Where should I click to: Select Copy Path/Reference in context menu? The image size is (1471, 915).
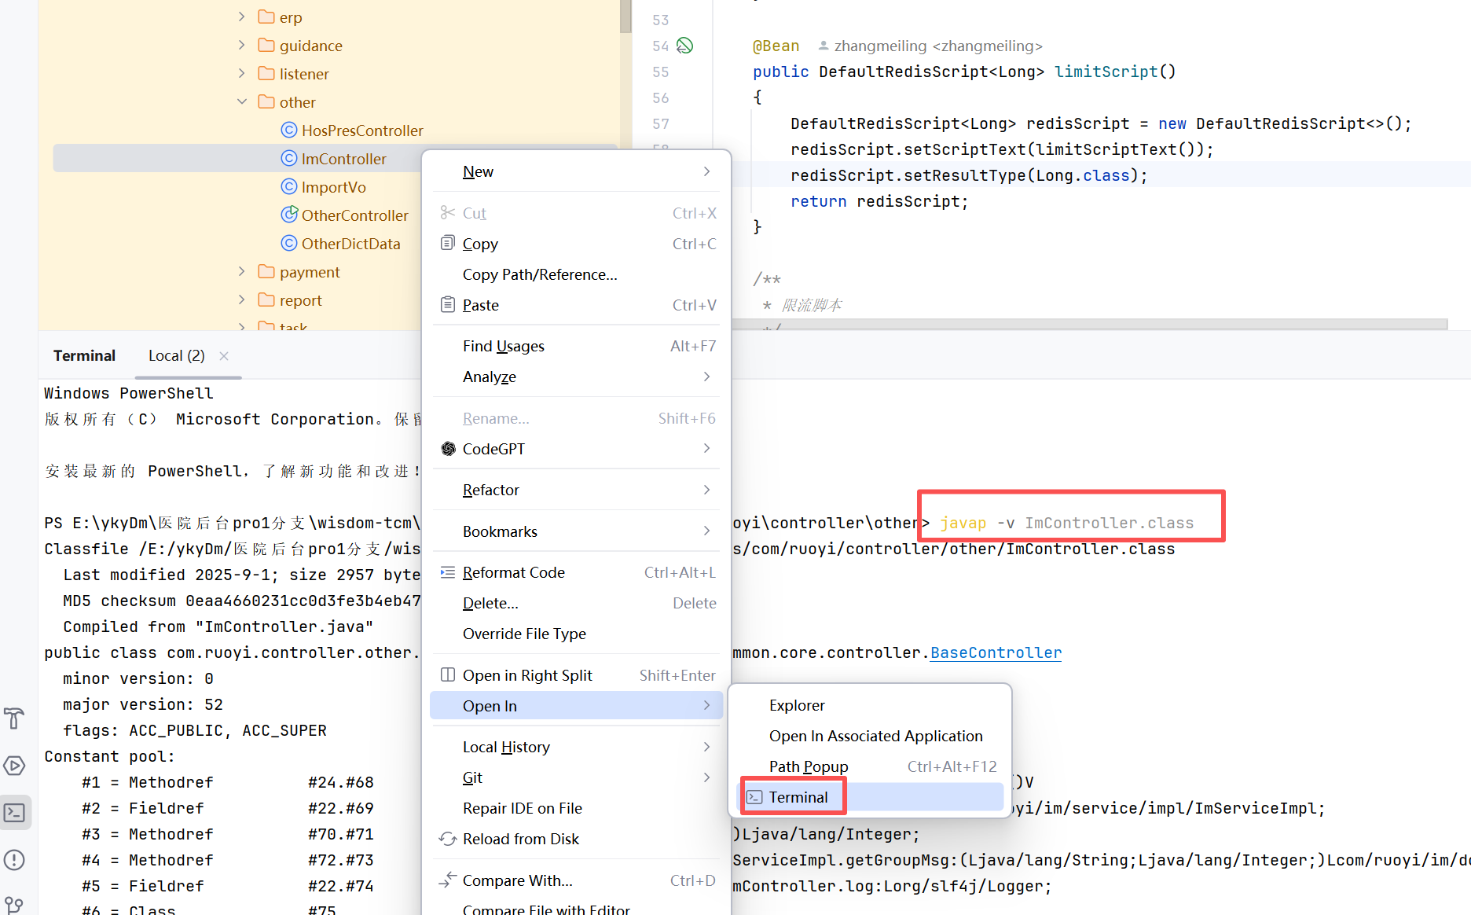click(539, 274)
